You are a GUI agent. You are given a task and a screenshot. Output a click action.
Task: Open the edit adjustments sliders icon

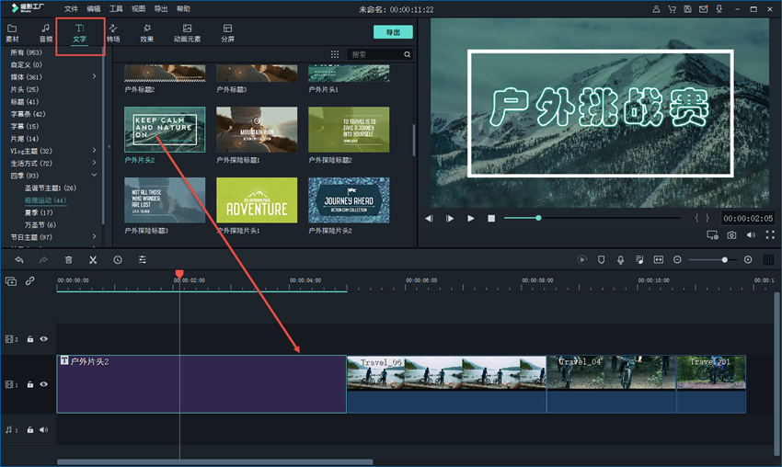142,259
